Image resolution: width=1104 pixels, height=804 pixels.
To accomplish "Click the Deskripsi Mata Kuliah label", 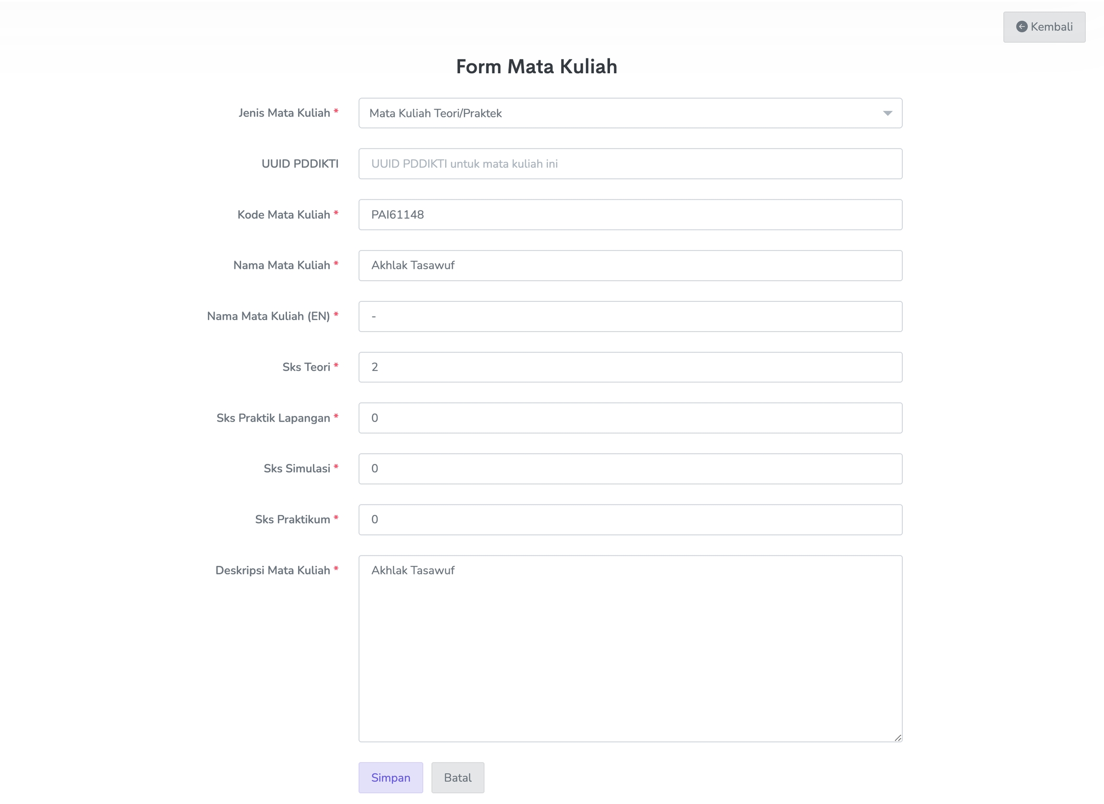I will click(273, 570).
